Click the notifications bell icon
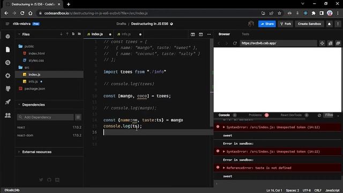The width and height of the screenshot is (343, 193). (x=329, y=24)
